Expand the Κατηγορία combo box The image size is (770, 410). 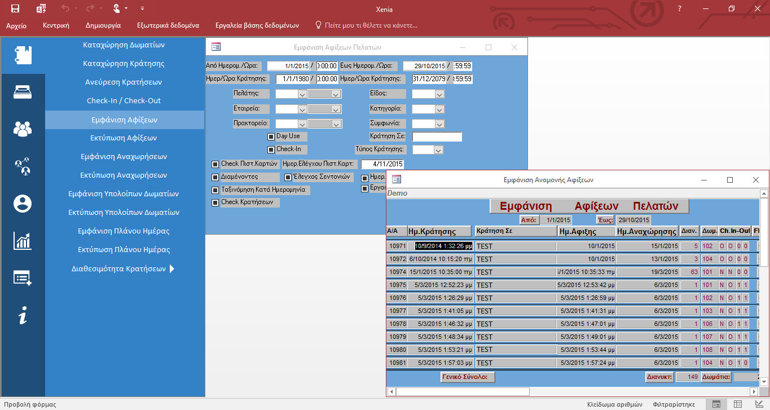439,109
